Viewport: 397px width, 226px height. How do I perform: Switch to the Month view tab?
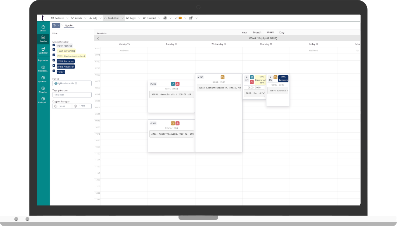click(x=257, y=32)
